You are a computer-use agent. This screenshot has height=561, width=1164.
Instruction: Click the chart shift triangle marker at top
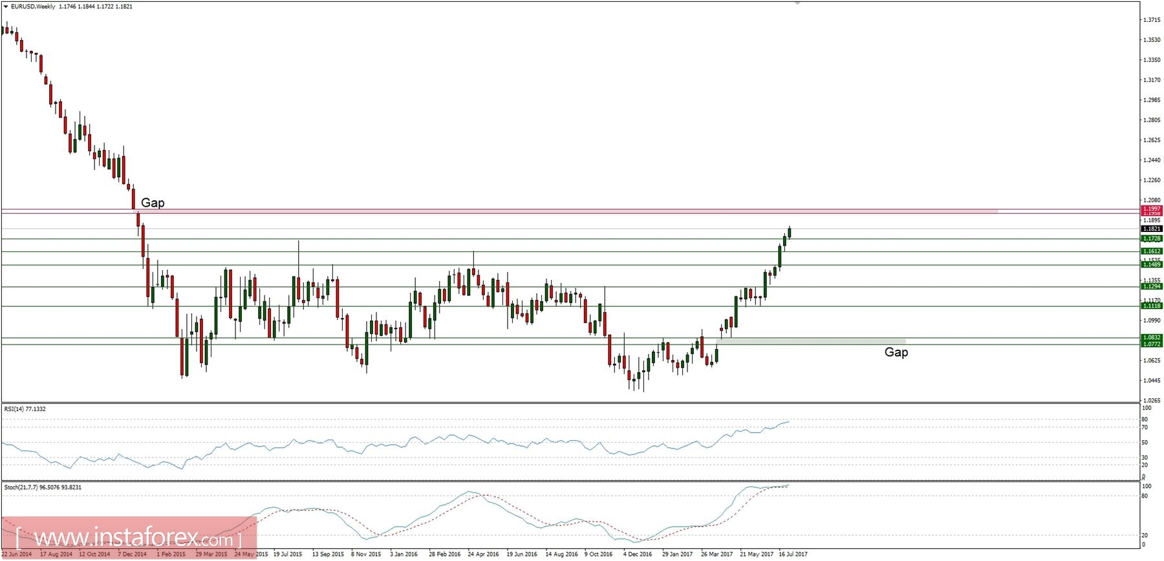tap(797, 3)
